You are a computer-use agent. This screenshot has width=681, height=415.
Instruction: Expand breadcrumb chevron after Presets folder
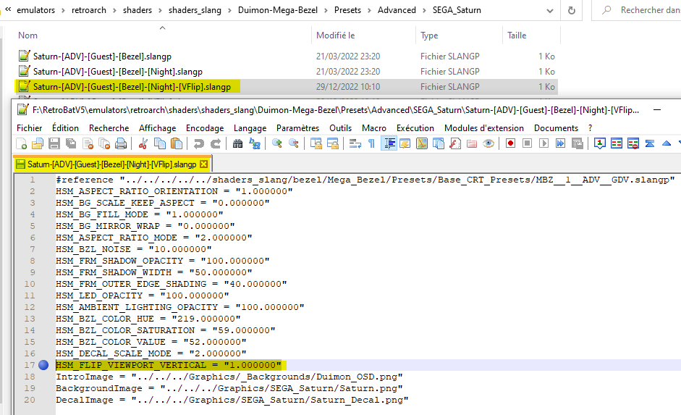click(x=368, y=10)
